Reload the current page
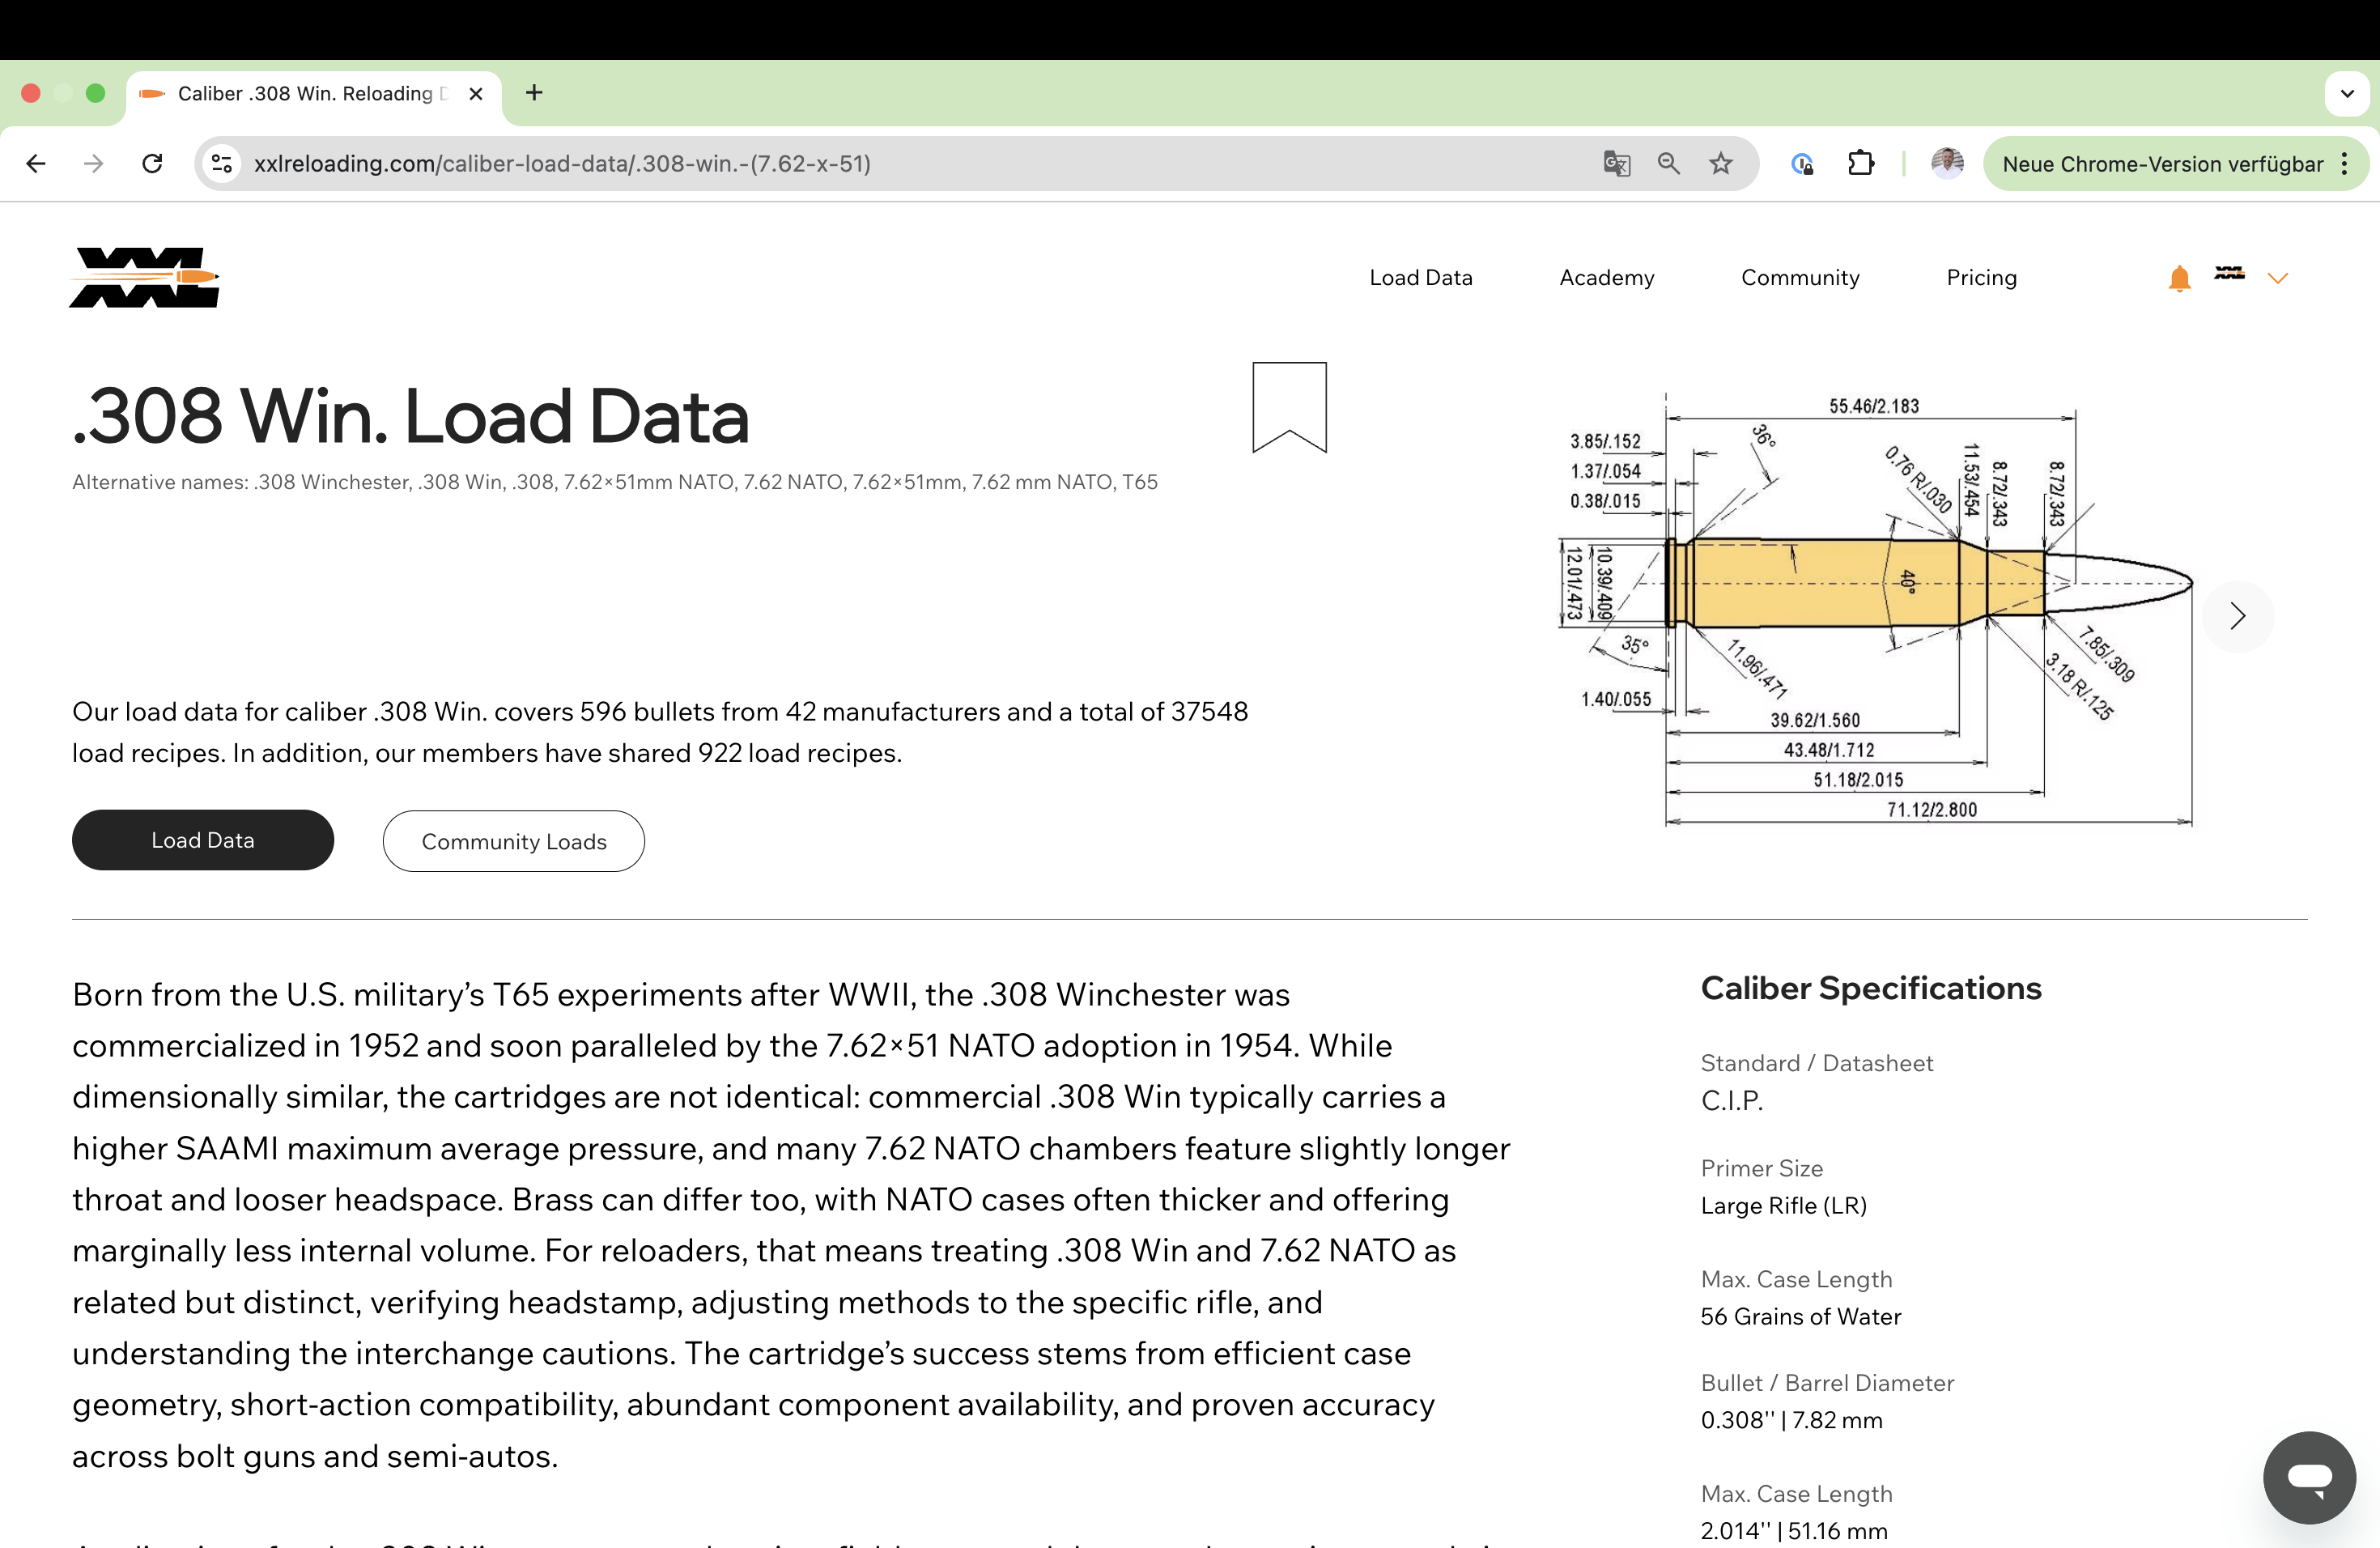 coord(152,163)
